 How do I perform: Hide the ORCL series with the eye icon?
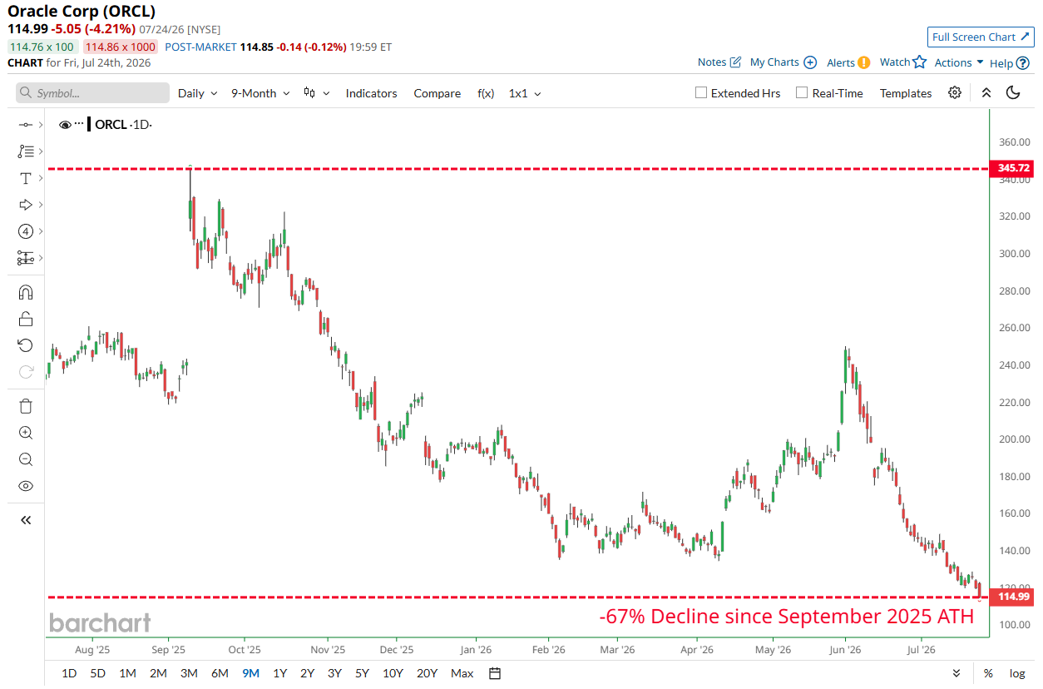(x=65, y=125)
